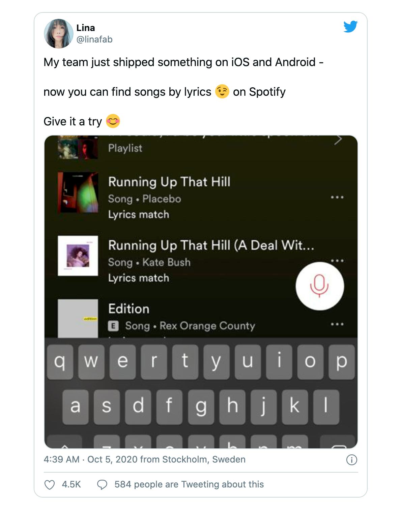This screenshot has height=507, width=400.
Task: Tap the q key on keyboard
Action: (60, 362)
